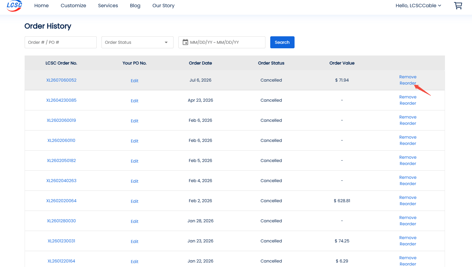The width and height of the screenshot is (472, 267).
Task: Open order XL2602060019
Action: point(61,120)
